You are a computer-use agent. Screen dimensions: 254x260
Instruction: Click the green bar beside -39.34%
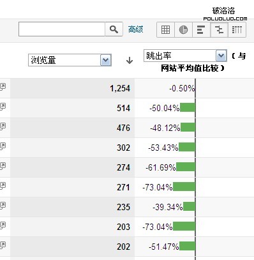point(189,206)
